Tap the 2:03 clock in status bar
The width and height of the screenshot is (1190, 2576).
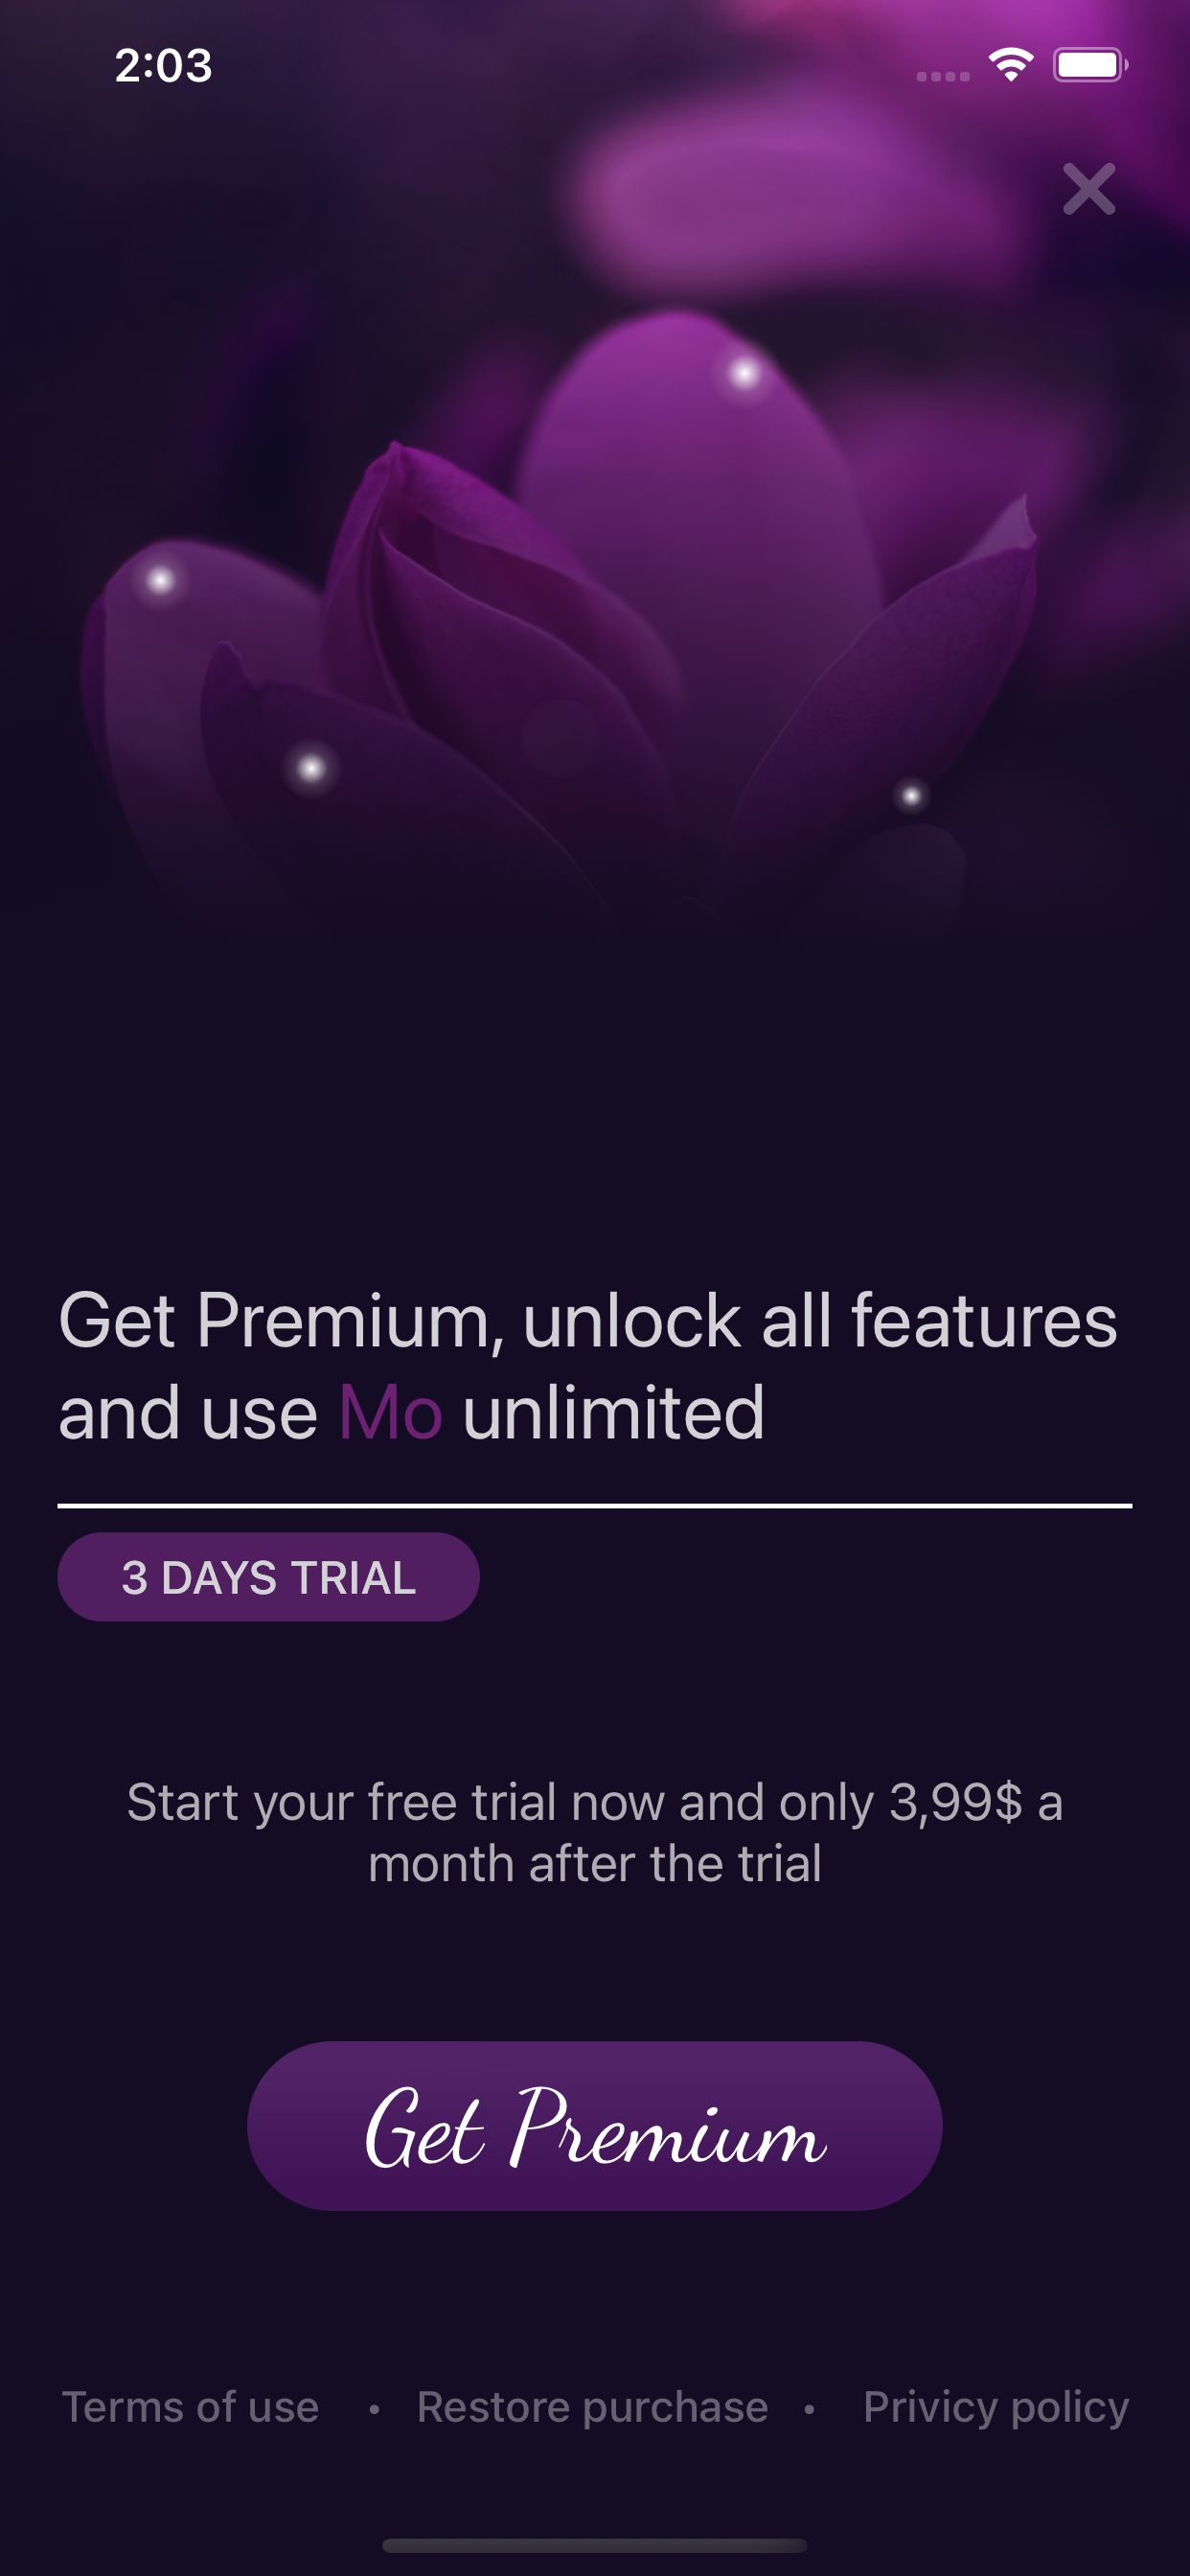point(163,66)
